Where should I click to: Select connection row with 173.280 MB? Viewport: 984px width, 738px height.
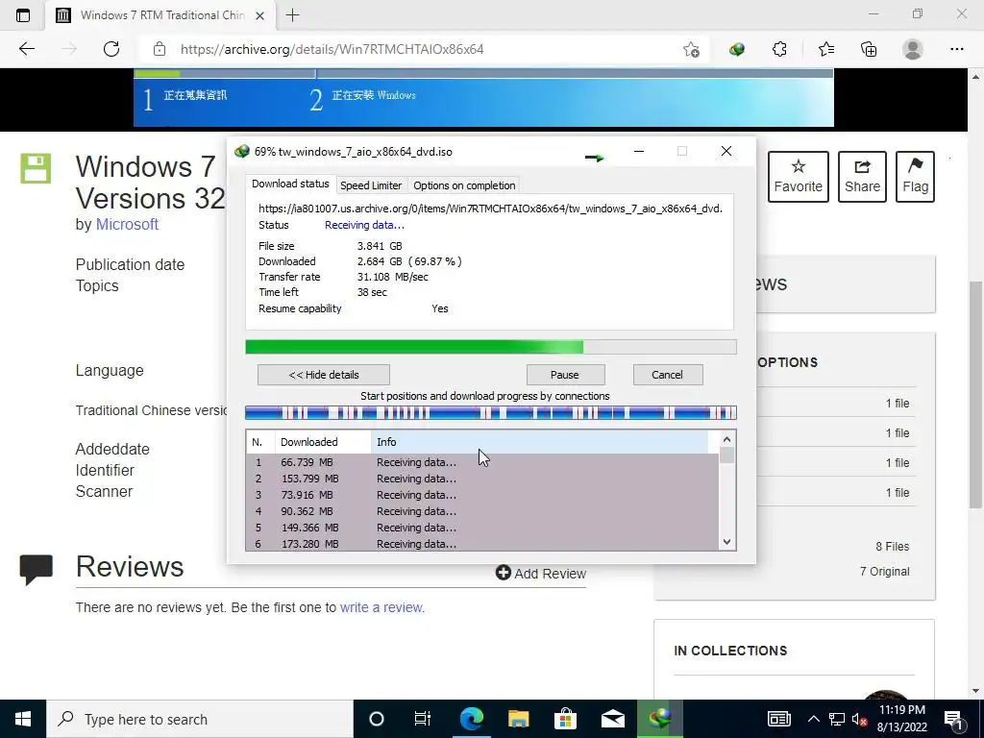482,544
